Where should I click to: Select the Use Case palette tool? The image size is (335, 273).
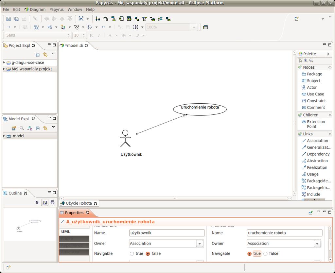(x=313, y=94)
